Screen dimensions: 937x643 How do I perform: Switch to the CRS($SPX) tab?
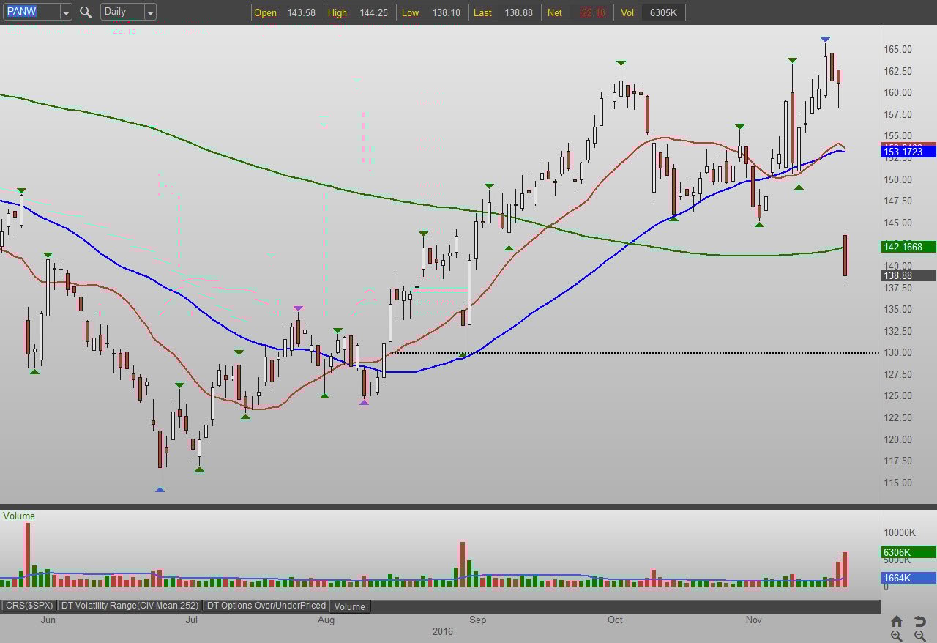coord(29,606)
